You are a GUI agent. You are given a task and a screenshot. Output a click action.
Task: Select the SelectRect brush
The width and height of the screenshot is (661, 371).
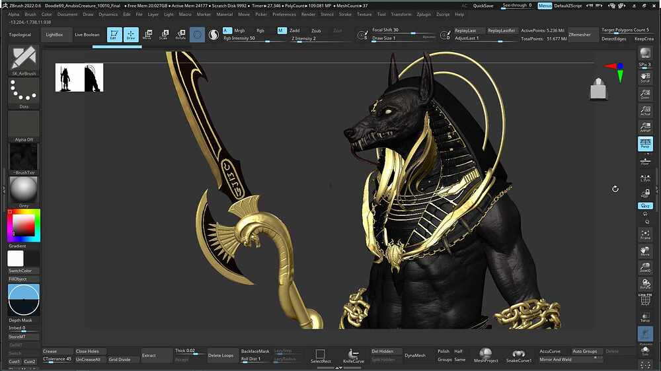[x=321, y=355]
